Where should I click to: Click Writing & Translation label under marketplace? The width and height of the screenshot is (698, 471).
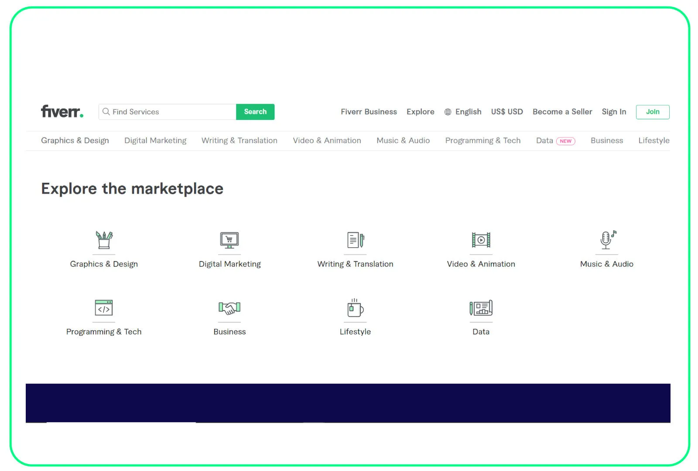355,264
